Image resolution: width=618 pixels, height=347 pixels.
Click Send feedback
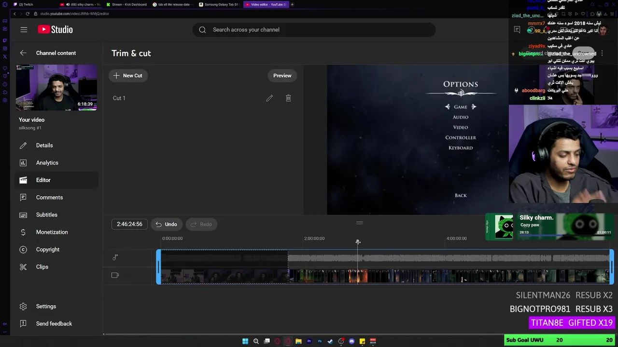point(56,323)
